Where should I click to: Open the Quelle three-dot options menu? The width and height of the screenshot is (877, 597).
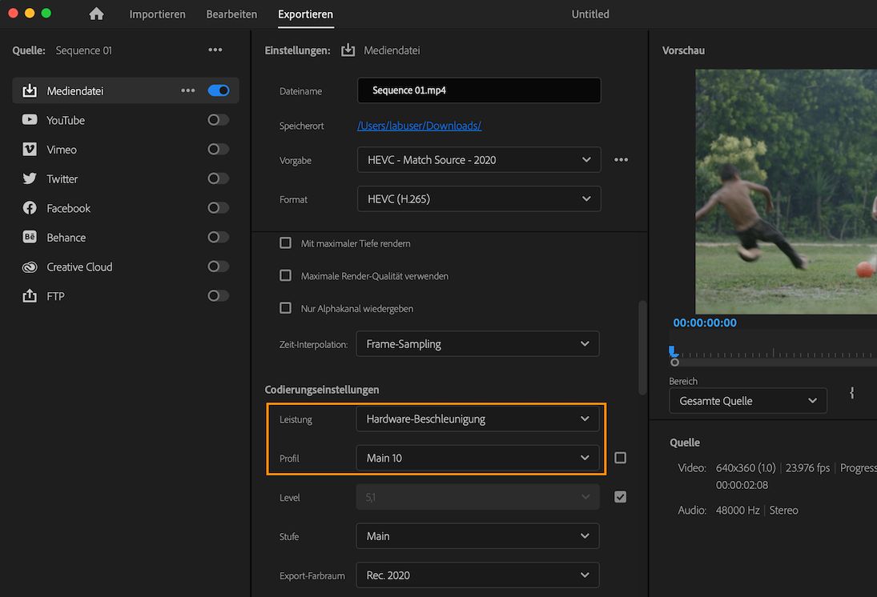215,50
